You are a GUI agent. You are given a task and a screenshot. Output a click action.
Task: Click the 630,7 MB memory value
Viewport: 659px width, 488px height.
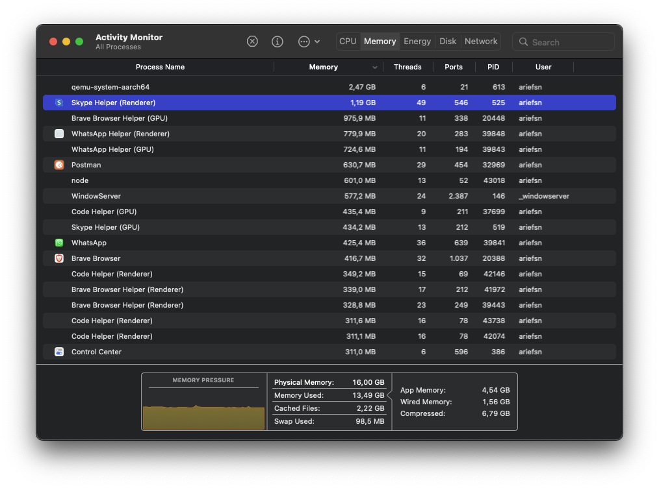(x=359, y=165)
